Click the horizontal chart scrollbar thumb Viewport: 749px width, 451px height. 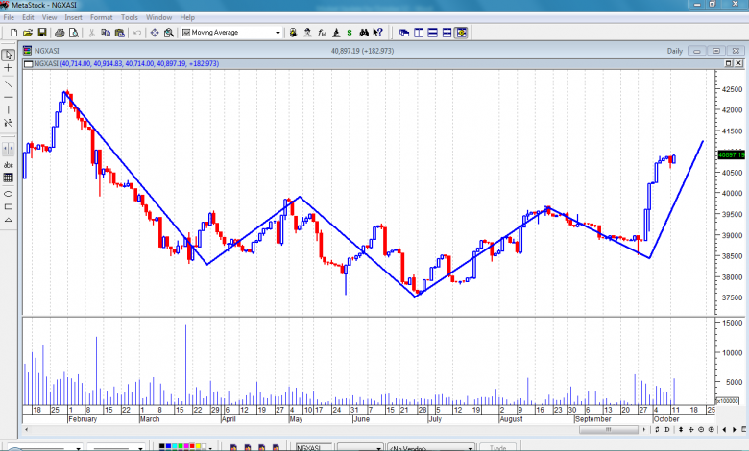(608, 429)
